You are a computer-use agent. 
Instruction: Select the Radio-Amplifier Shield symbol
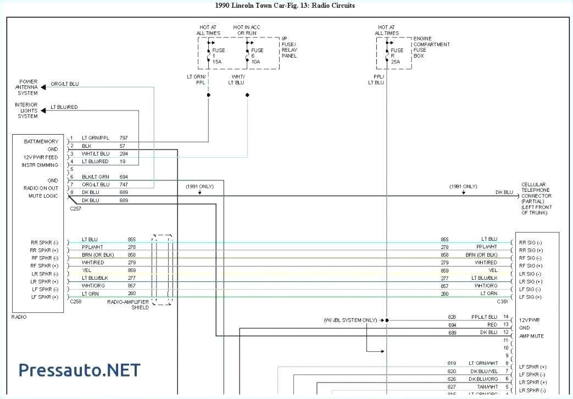pyautogui.click(x=163, y=269)
